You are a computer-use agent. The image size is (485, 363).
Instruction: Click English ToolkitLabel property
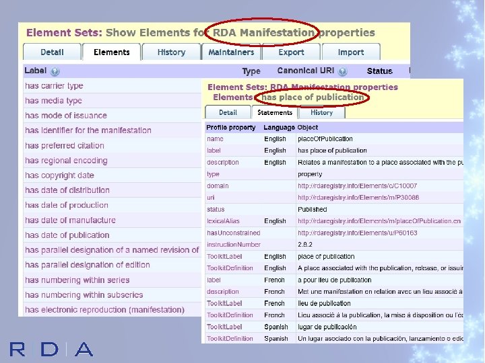[x=224, y=257]
